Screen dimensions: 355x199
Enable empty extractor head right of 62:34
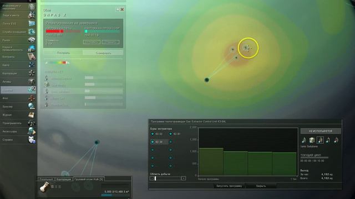point(170,142)
